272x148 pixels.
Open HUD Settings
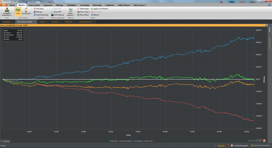[58, 15]
